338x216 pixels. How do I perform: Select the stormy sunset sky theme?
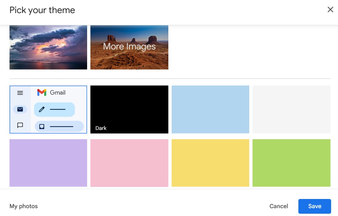(x=48, y=47)
